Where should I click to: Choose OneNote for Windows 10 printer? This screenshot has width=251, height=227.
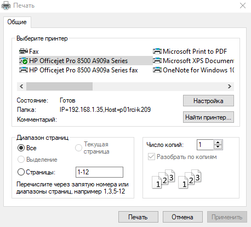(193, 70)
